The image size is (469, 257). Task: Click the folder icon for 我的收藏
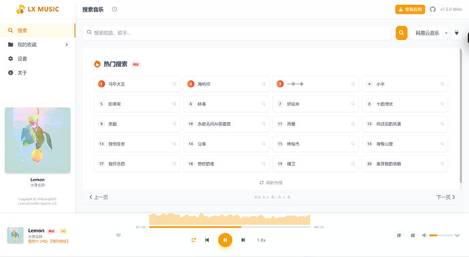[10, 45]
